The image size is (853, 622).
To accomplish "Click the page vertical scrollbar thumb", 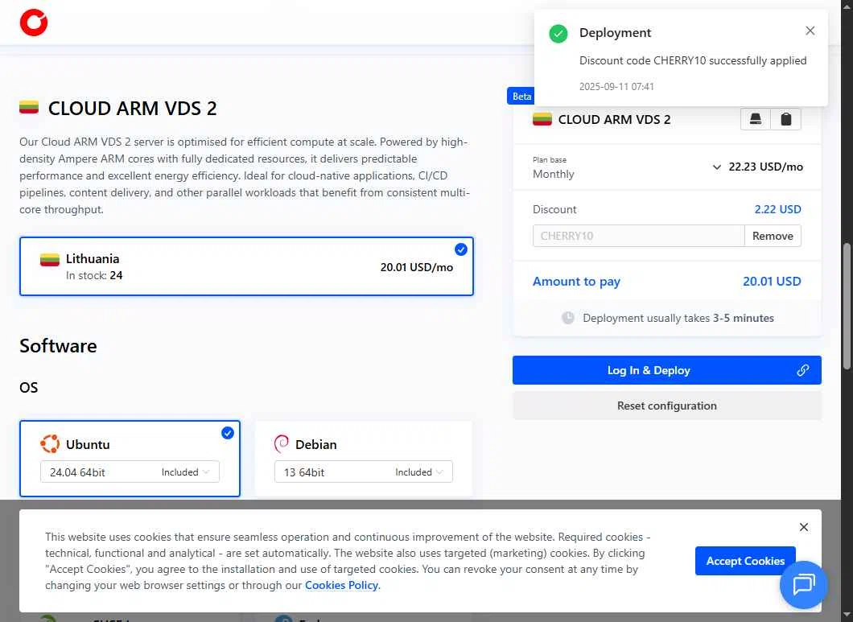I will coord(847,307).
